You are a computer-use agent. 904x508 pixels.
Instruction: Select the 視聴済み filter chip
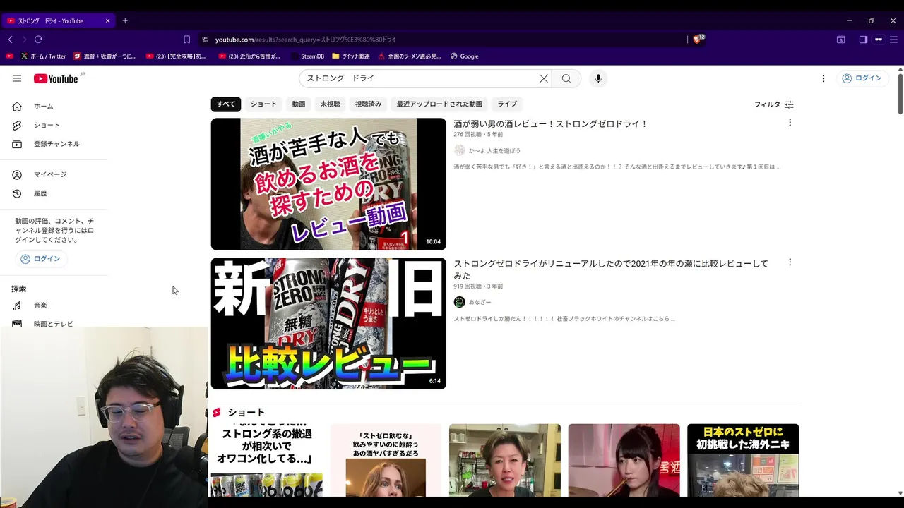pos(368,104)
